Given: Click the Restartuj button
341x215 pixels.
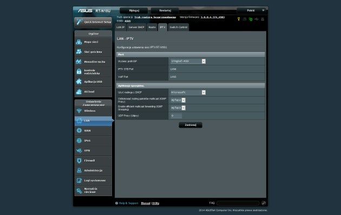Looking at the screenshot, I should (x=165, y=10).
